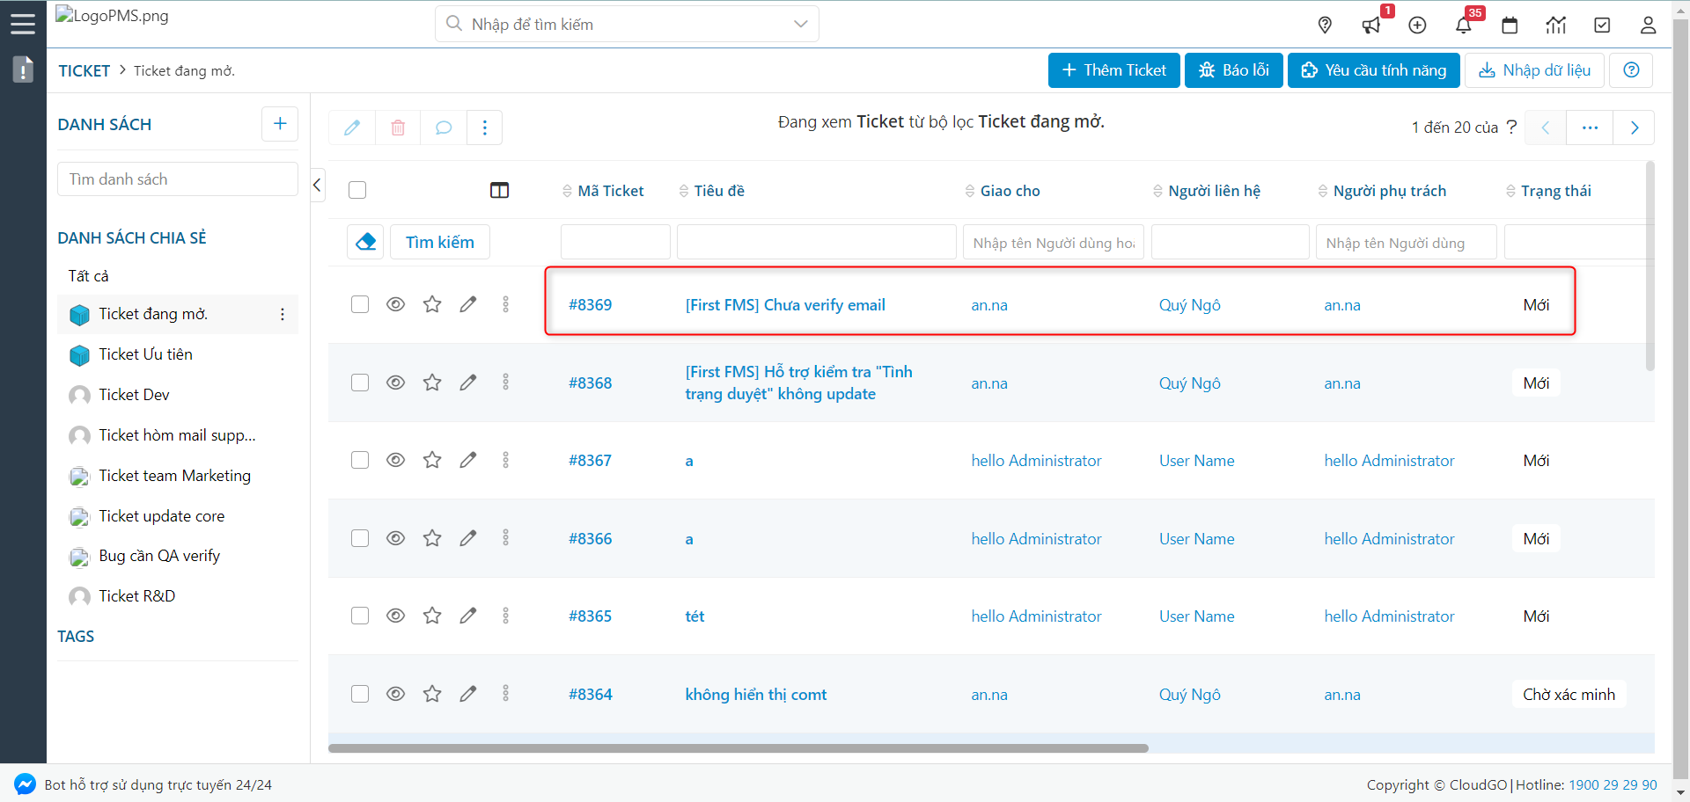Open the announcements megaphone icon
The width and height of the screenshot is (1690, 802).
(1370, 26)
